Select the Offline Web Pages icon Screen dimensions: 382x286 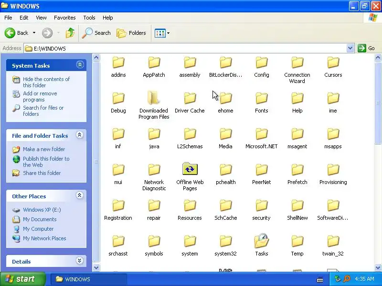pyautogui.click(x=190, y=169)
